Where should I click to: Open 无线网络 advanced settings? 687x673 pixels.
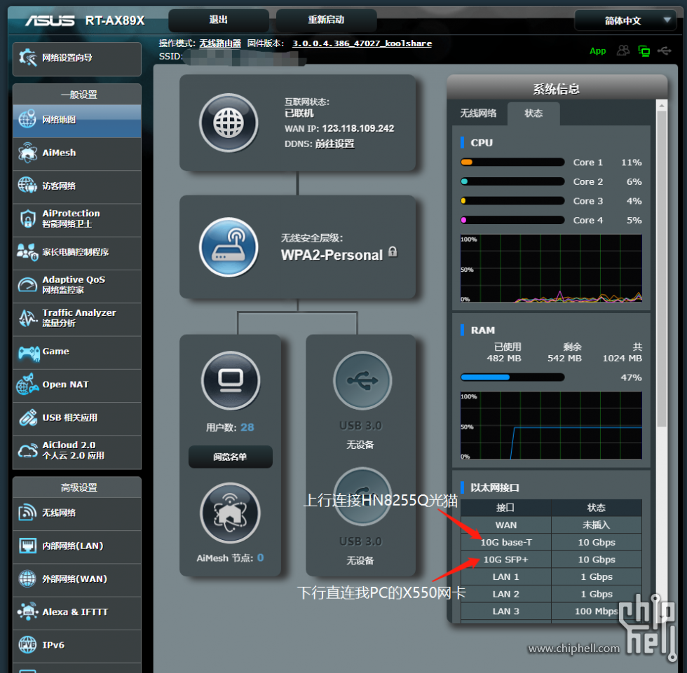click(76, 513)
